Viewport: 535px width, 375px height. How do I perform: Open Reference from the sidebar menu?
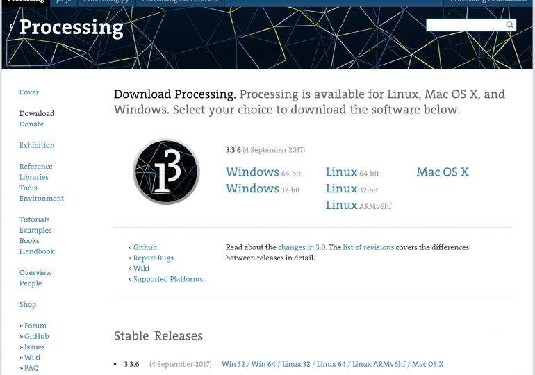point(36,167)
